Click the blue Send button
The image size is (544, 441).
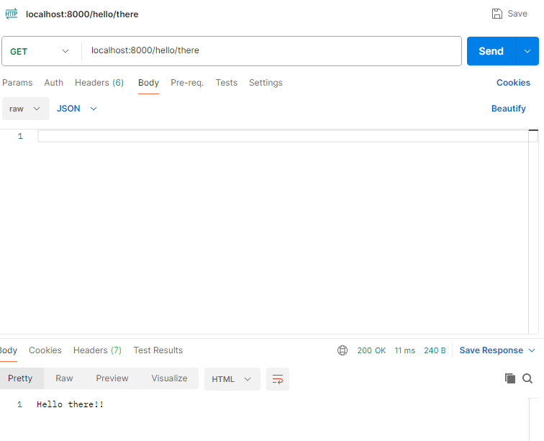[x=491, y=51]
